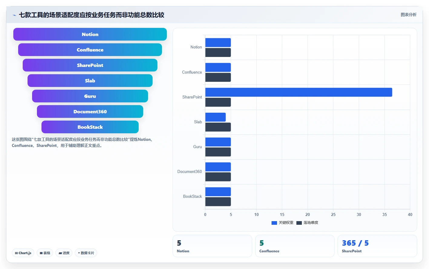Click the 关键权重 legend label

(x=286, y=223)
